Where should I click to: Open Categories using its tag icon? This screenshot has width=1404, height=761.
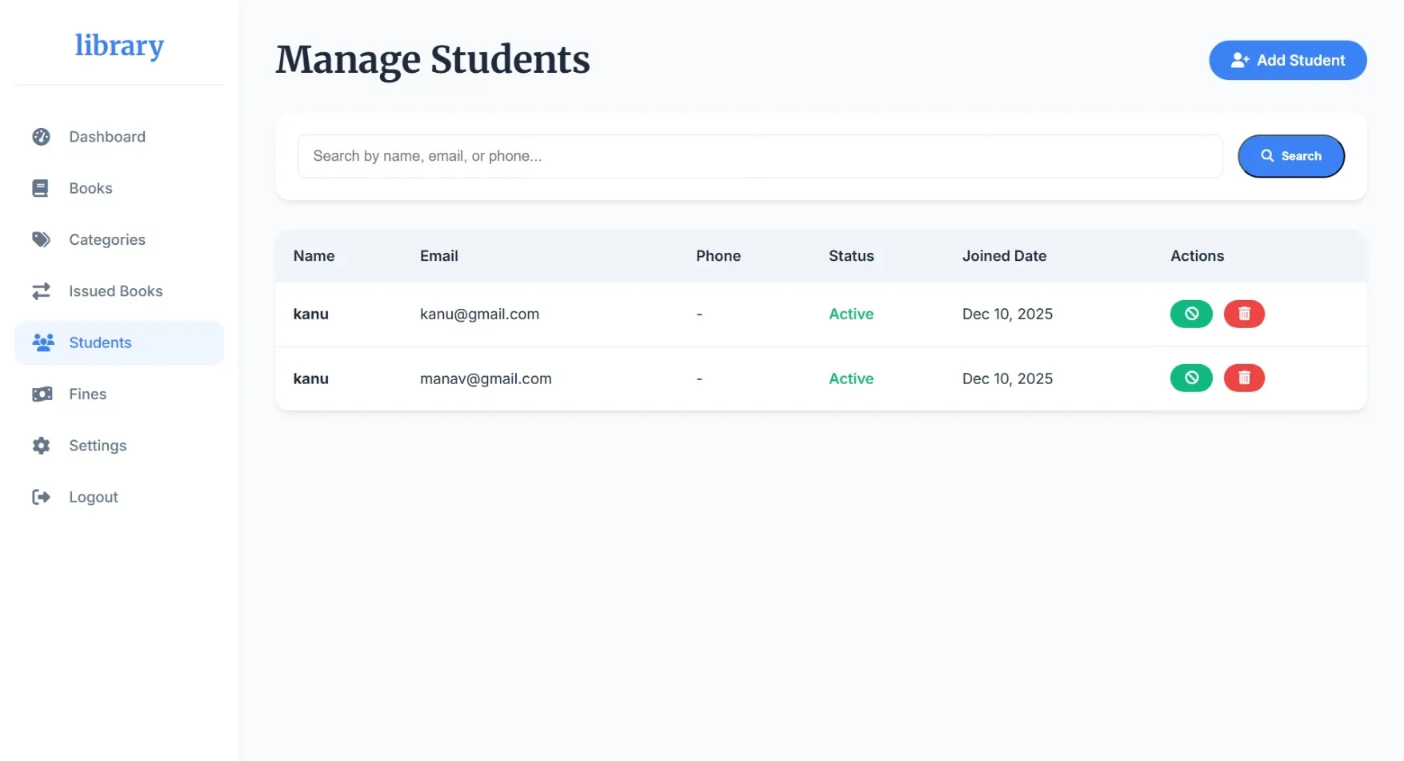41,239
